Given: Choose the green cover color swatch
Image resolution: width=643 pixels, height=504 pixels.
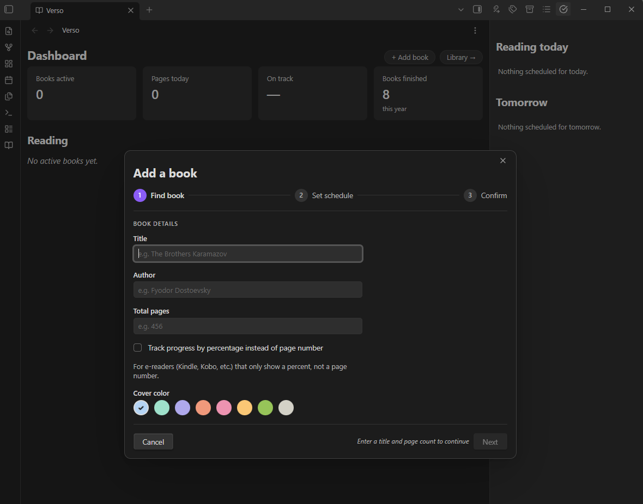Looking at the screenshot, I should click(x=265, y=408).
